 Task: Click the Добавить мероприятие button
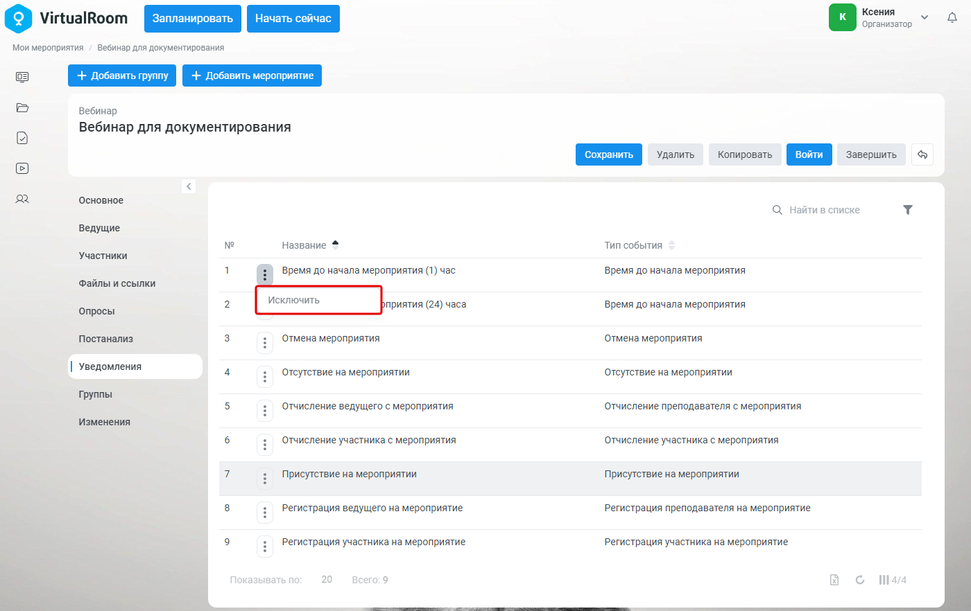click(252, 76)
